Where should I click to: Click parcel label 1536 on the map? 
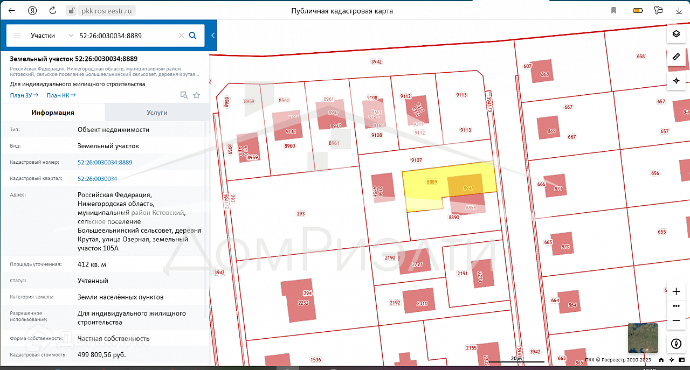pos(316,360)
